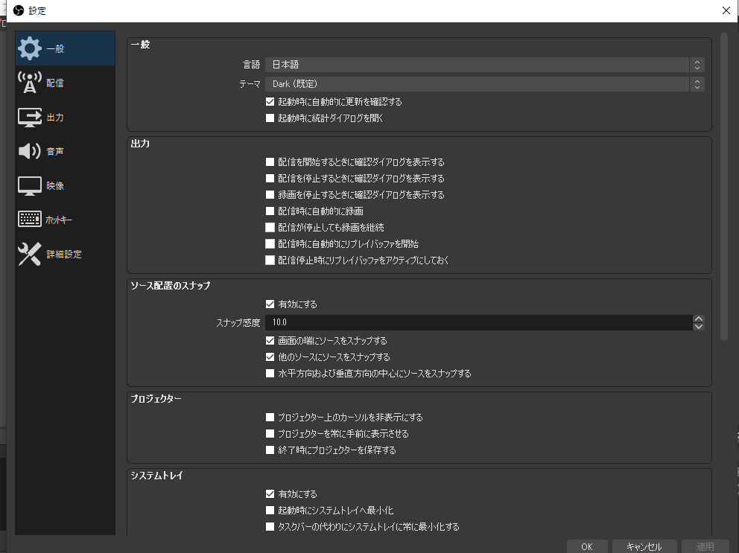Uncheck 起動時に自動的に更新を確認する
The height and width of the screenshot is (553, 739).
[270, 102]
